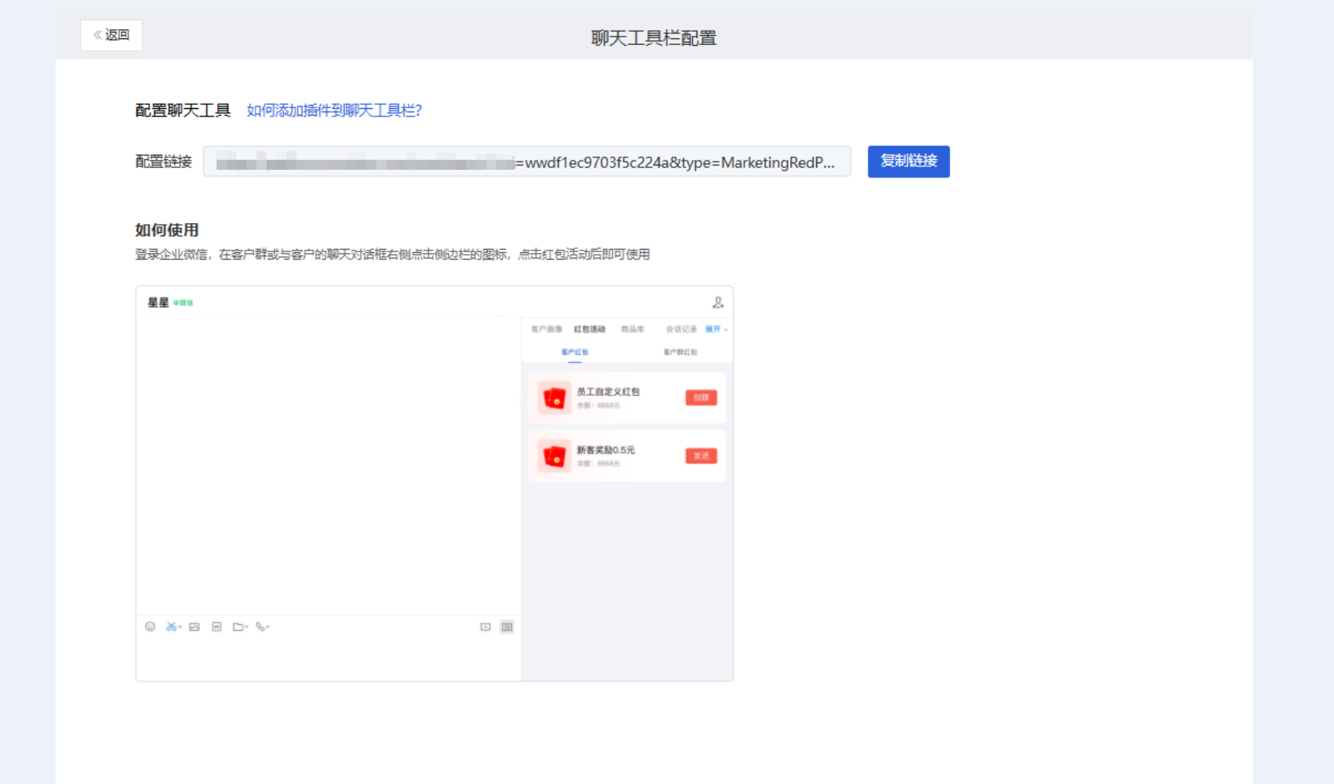Click the add contact person icon
Image resolution: width=1334 pixels, height=784 pixels.
point(718,302)
